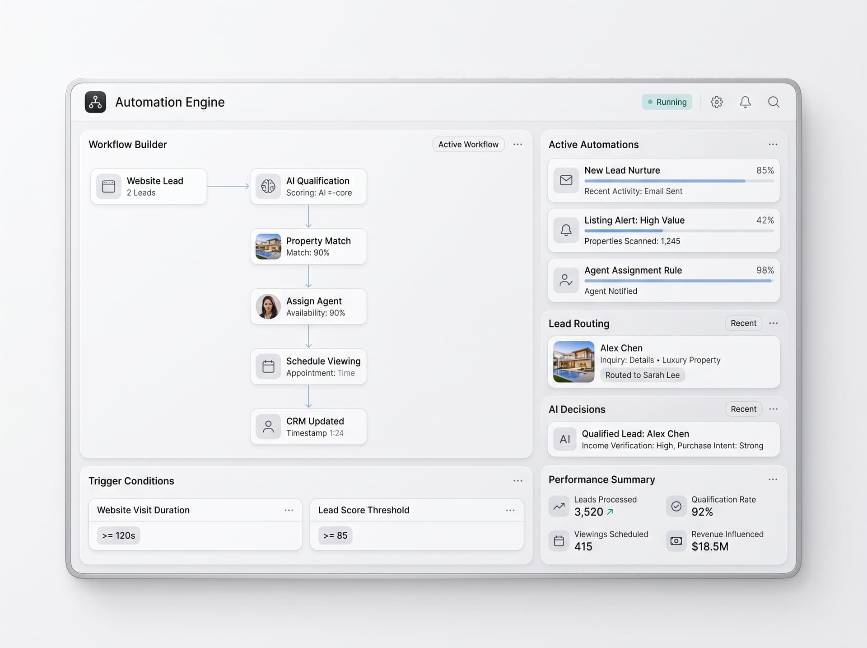This screenshot has height=648, width=867.
Task: Open Website Visit Duration options menu
Action: [289, 510]
